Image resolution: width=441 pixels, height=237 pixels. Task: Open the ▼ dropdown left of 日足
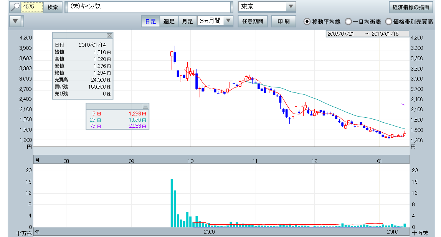[15, 21]
